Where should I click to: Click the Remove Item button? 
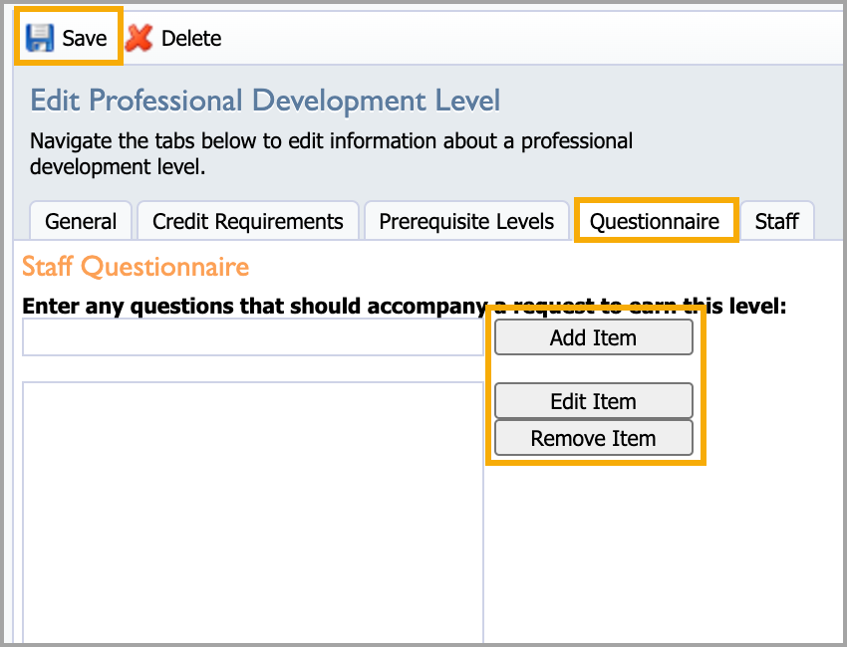pyautogui.click(x=594, y=438)
